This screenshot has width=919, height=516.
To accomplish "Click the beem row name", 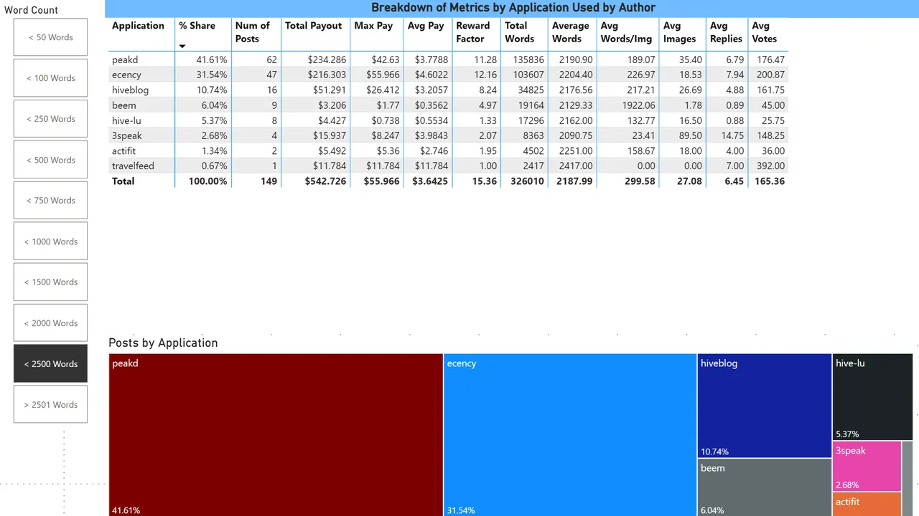I will tap(123, 105).
